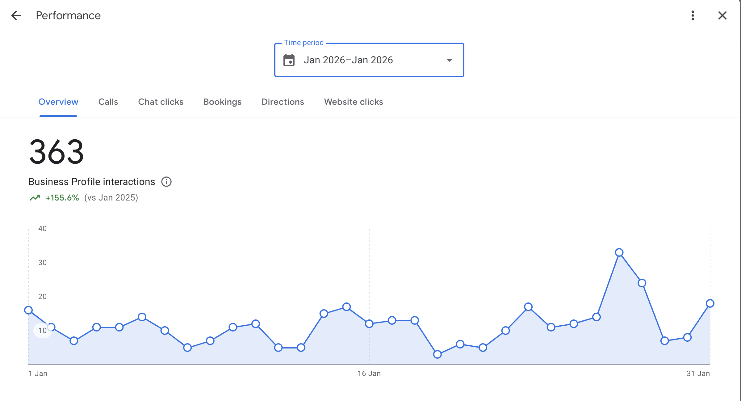This screenshot has width=741, height=401.
Task: Click the info icon beside Business Profile interactions
Action: [166, 182]
